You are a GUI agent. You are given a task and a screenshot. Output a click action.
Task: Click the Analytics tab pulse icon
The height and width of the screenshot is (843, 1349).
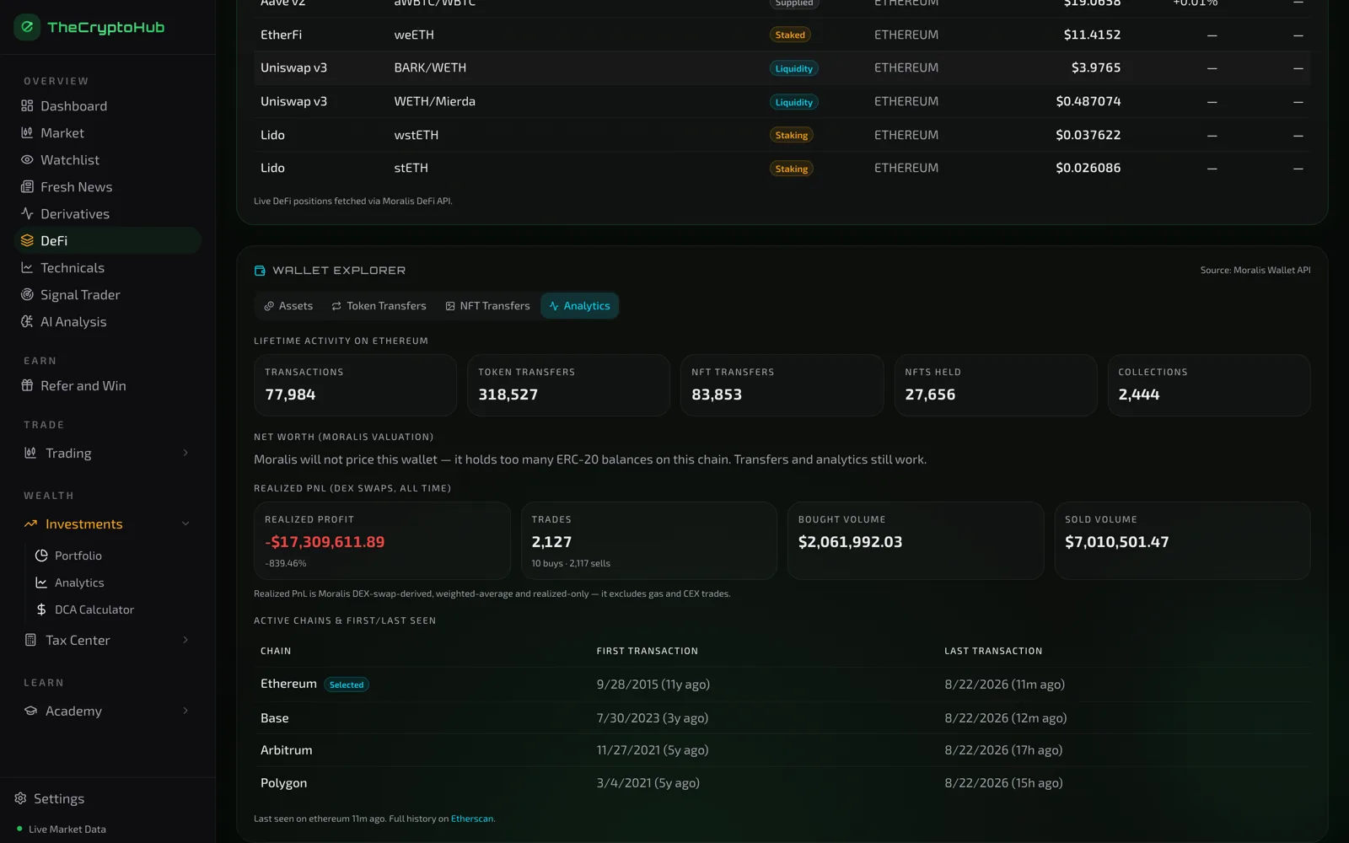[x=554, y=306]
